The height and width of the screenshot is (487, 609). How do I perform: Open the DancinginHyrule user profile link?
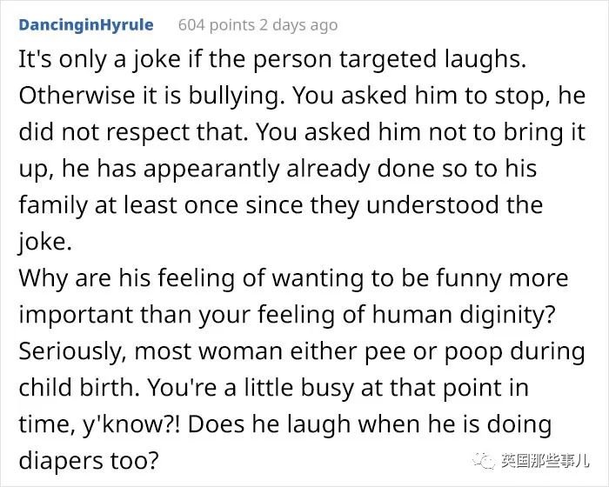coord(86,25)
